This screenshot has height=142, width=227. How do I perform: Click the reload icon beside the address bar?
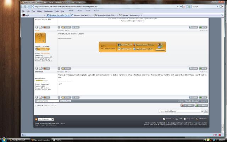(181, 6)
